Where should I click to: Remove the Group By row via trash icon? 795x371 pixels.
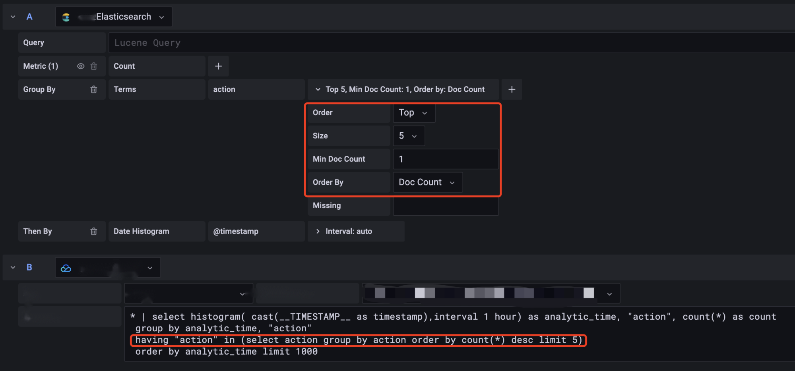(94, 89)
